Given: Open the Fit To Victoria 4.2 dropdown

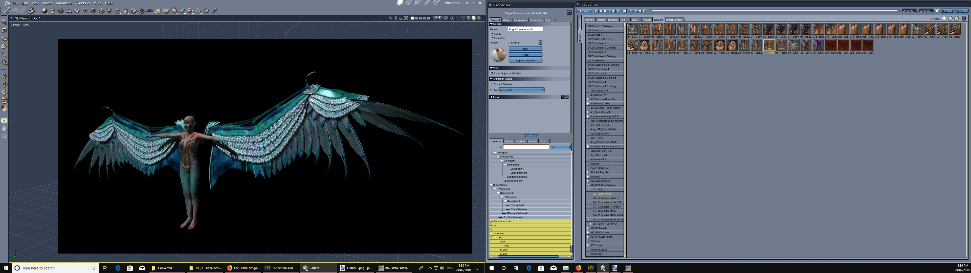Looking at the screenshot, I should coord(521,90).
